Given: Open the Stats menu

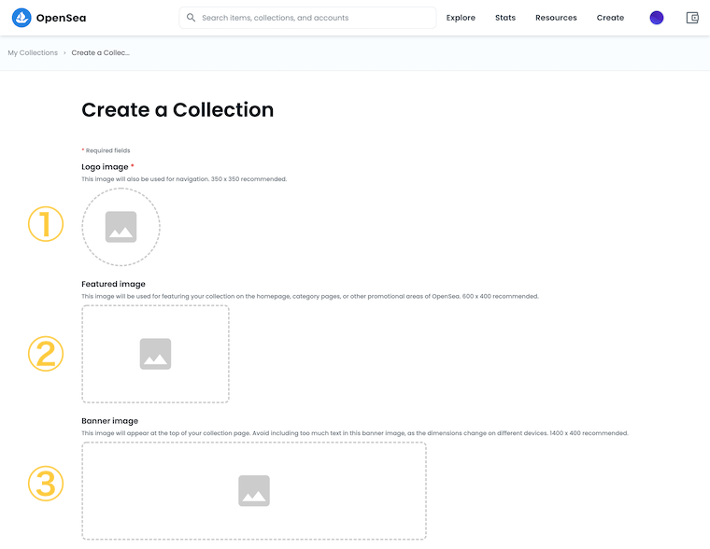Looking at the screenshot, I should [505, 18].
